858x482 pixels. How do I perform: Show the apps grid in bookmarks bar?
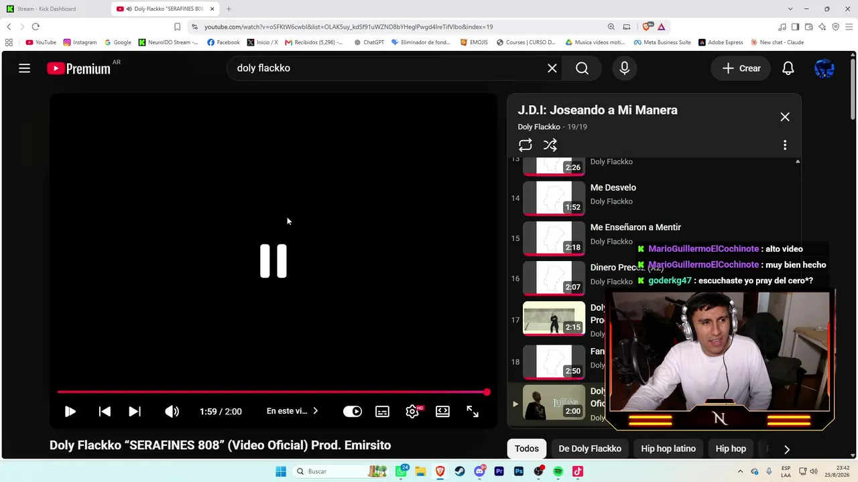9,42
